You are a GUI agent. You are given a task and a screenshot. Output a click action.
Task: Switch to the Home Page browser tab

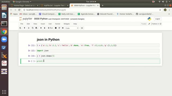click(x=24, y=5)
